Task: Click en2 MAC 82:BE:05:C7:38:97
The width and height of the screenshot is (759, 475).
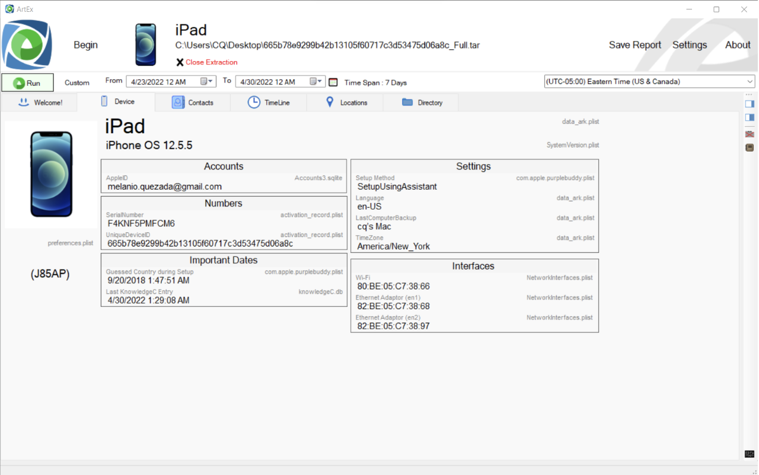Action: (394, 326)
